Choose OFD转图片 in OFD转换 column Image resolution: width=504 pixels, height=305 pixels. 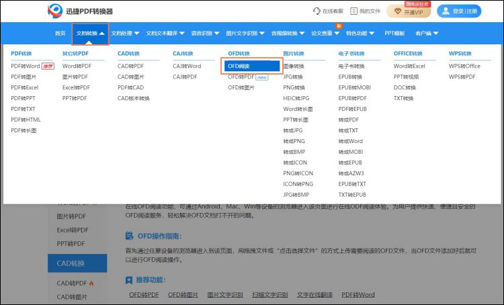pos(241,87)
